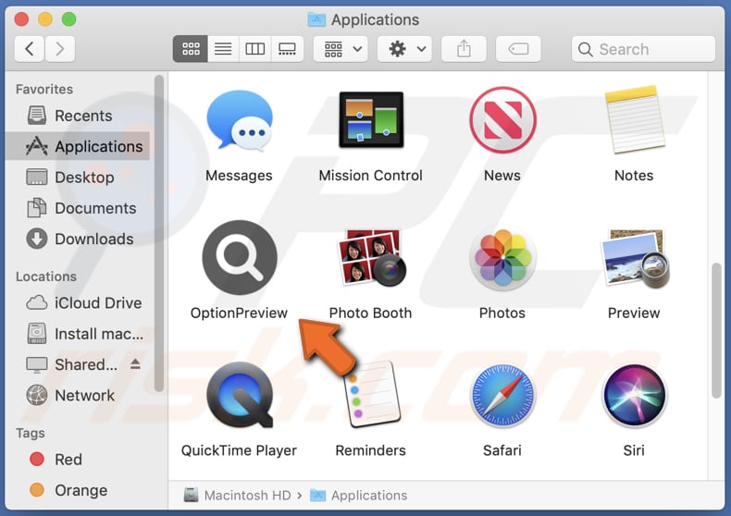Image resolution: width=731 pixels, height=516 pixels.
Task: Eject the Shared... volume
Action: pyautogui.click(x=135, y=363)
